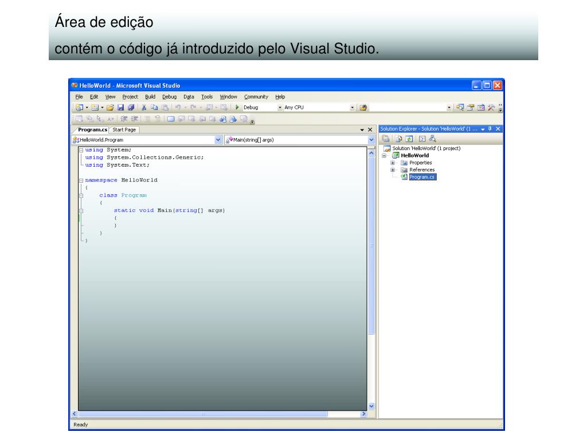The width and height of the screenshot is (587, 440).
Task: Open the Any CPU platform dropdown
Action: (x=353, y=108)
